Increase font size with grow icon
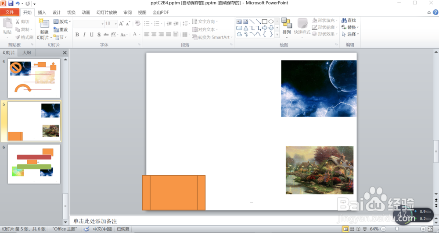 pos(121,24)
